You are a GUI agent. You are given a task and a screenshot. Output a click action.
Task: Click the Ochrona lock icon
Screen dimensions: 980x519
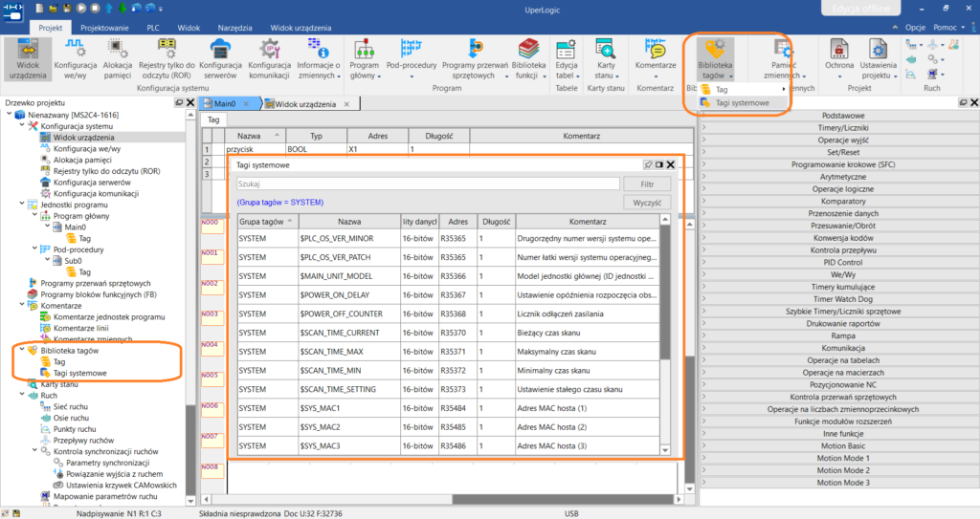[x=838, y=49]
